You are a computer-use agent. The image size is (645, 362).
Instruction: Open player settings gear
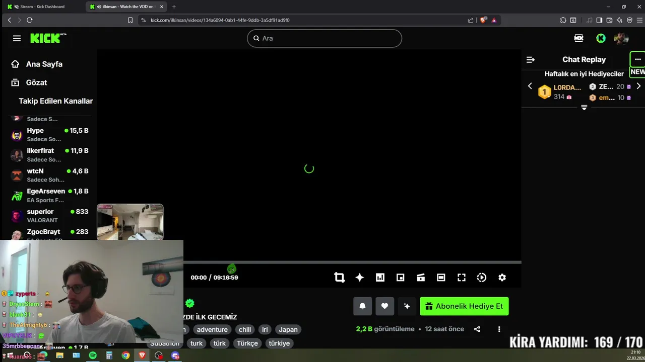click(x=502, y=278)
